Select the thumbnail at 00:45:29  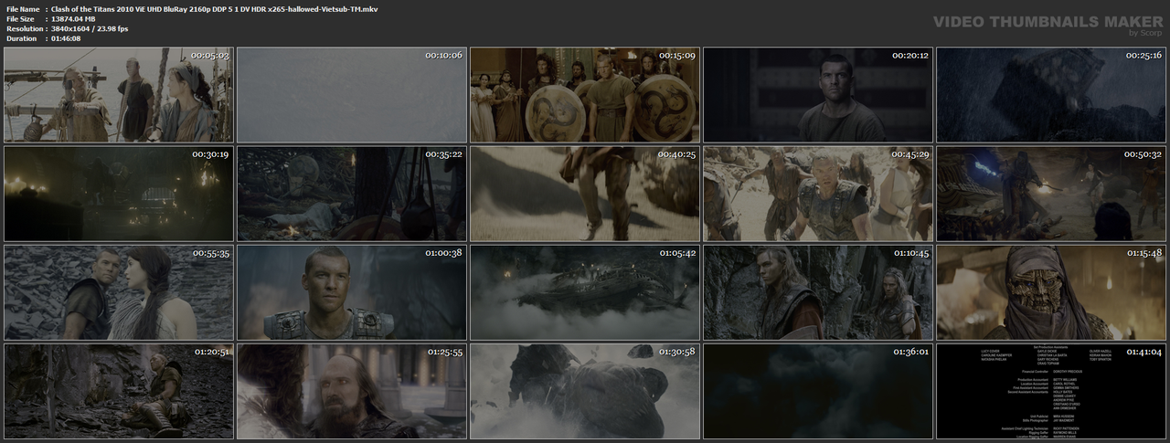[x=816, y=194]
